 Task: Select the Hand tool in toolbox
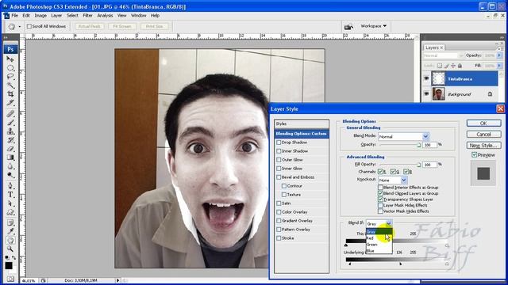[10, 241]
